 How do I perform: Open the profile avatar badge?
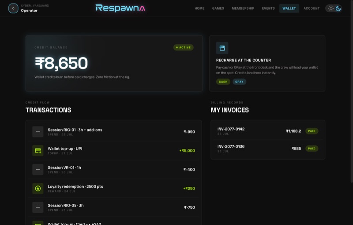13,8
